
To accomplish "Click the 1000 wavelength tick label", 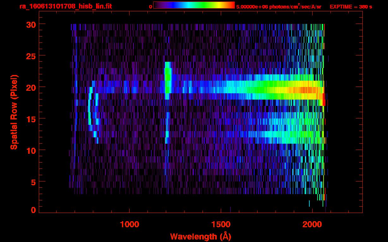I will (130, 224).
